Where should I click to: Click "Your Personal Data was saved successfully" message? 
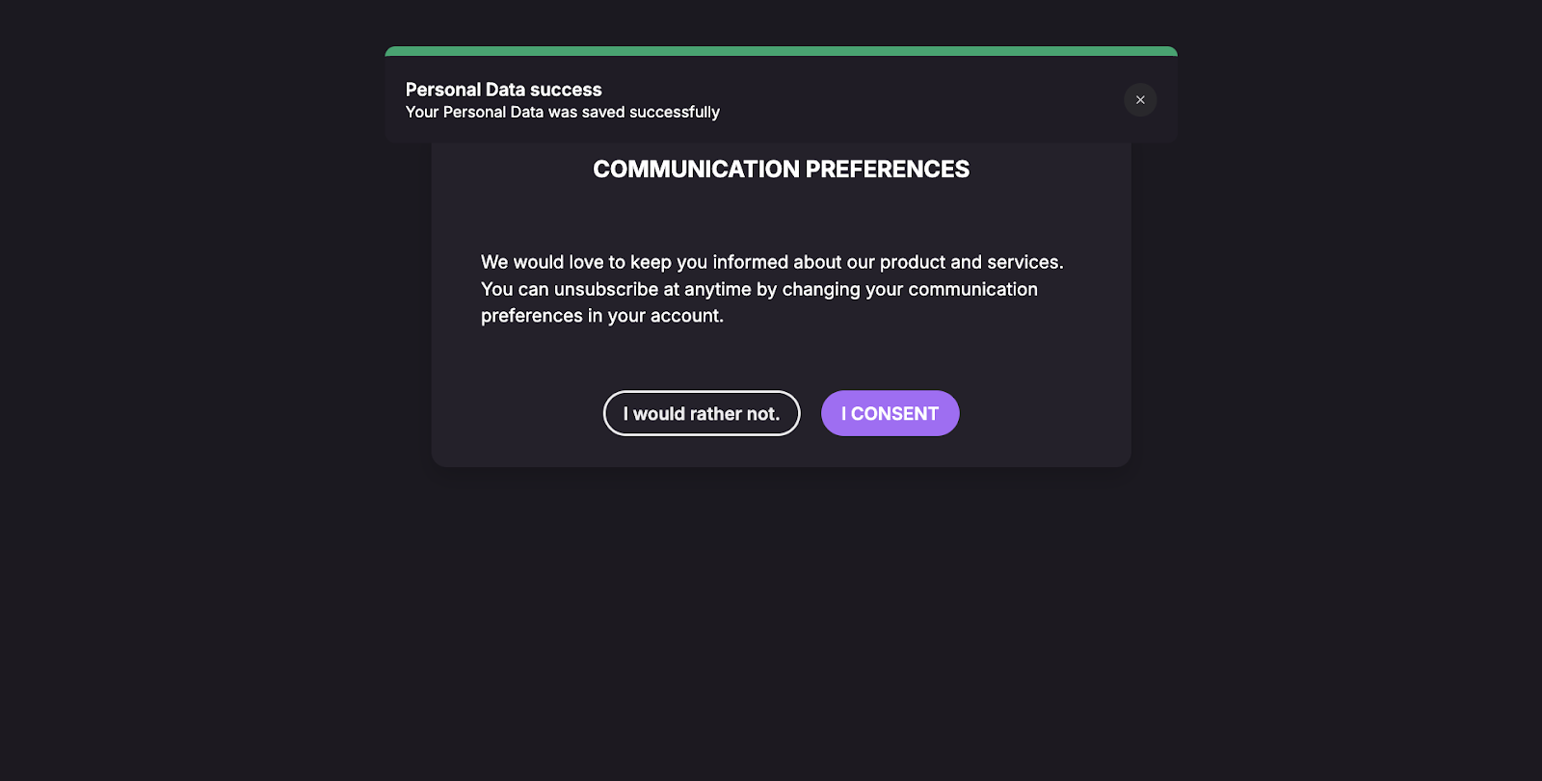pos(563,113)
